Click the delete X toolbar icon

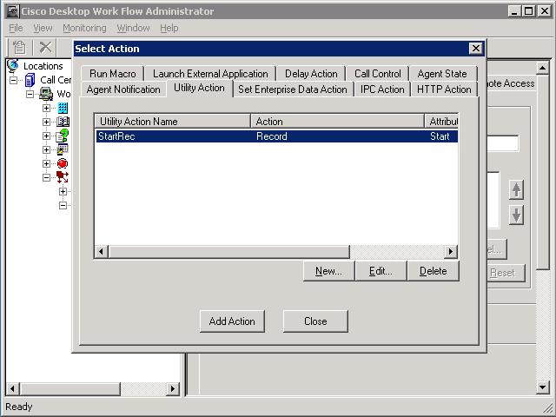pyautogui.click(x=45, y=48)
